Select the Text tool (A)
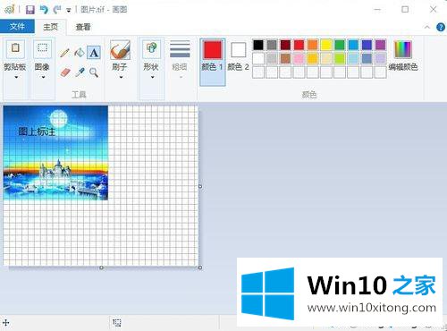The width and height of the screenshot is (447, 331). [x=94, y=53]
